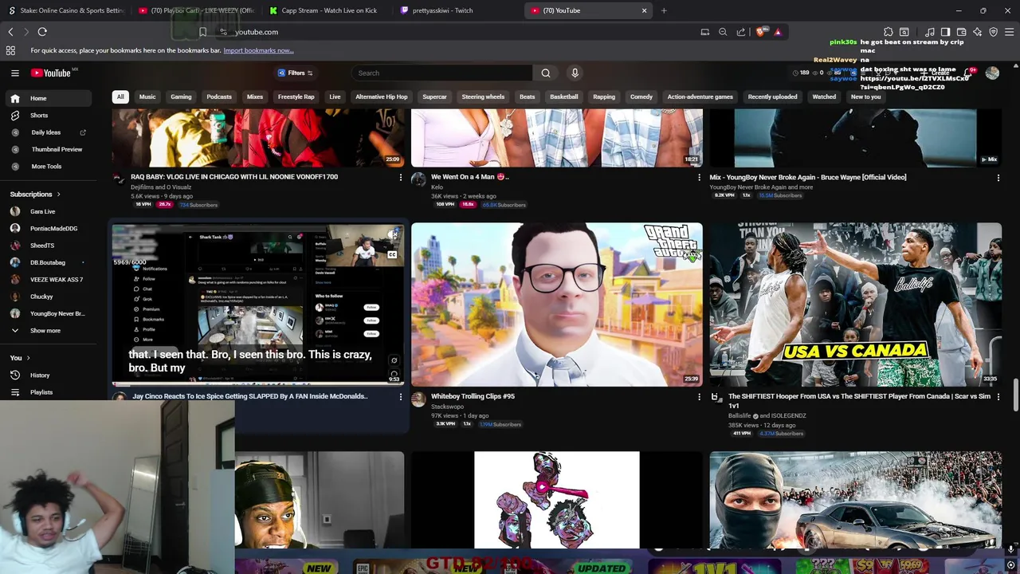Open options menu for We Went On a 4 Man
This screenshot has width=1020, height=574.
pos(699,177)
